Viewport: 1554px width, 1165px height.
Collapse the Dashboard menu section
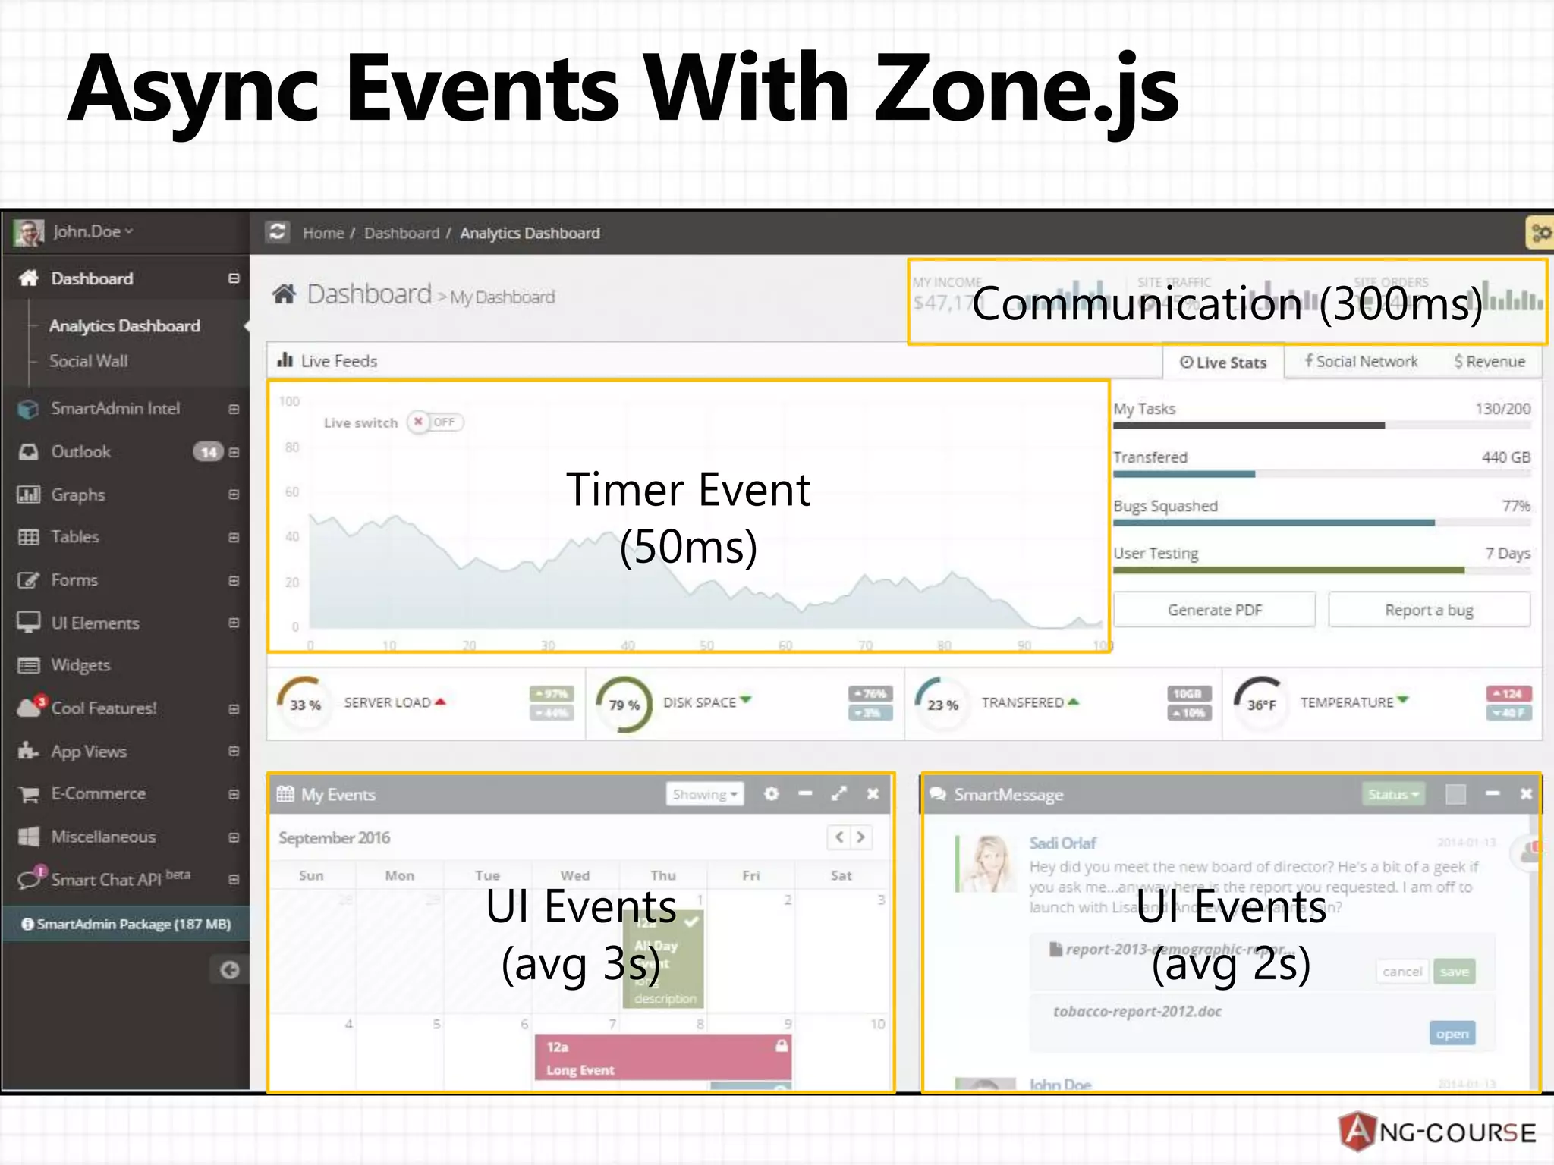pos(234,278)
